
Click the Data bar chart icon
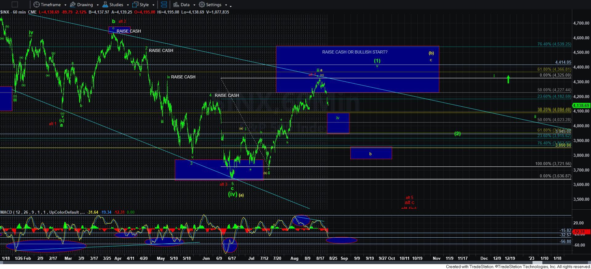(x=176, y=5)
